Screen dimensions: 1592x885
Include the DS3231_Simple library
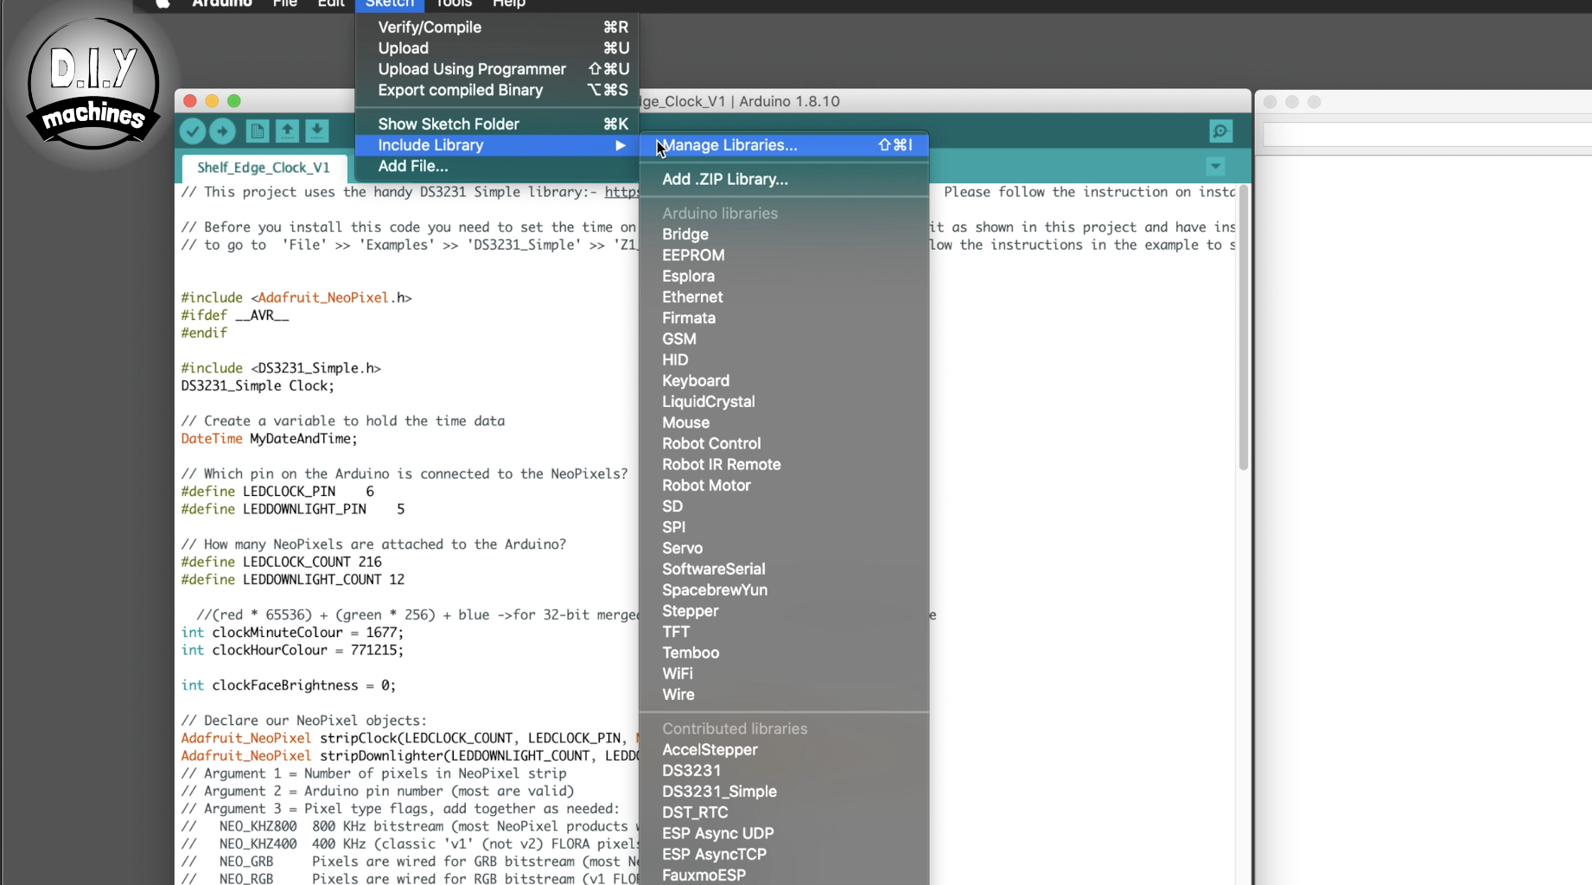point(784,792)
